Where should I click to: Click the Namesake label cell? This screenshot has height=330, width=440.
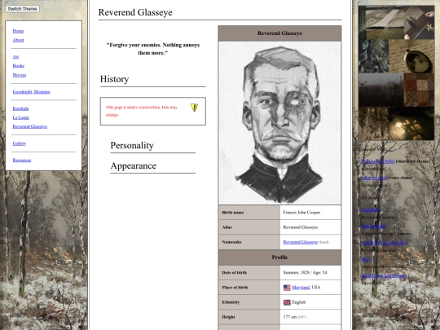249,242
